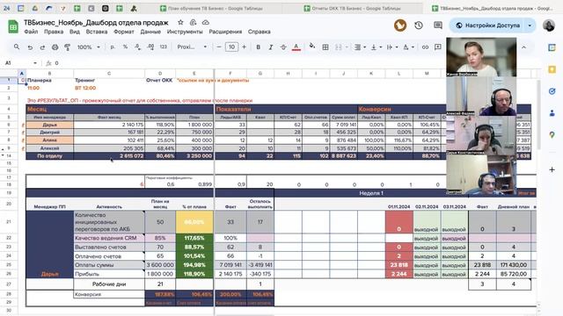Open the name box dropdown beside A1
The image size is (563, 316).
tap(35, 63)
